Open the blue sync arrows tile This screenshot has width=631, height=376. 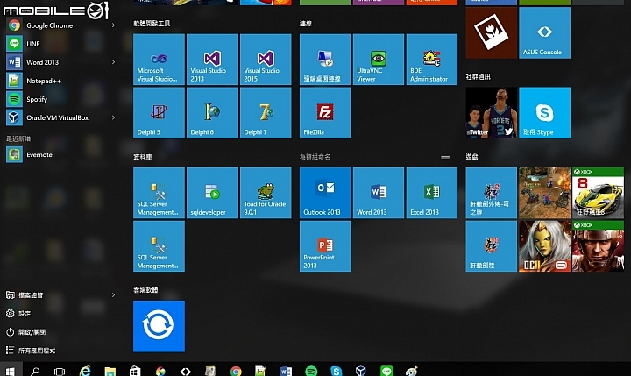tap(159, 326)
